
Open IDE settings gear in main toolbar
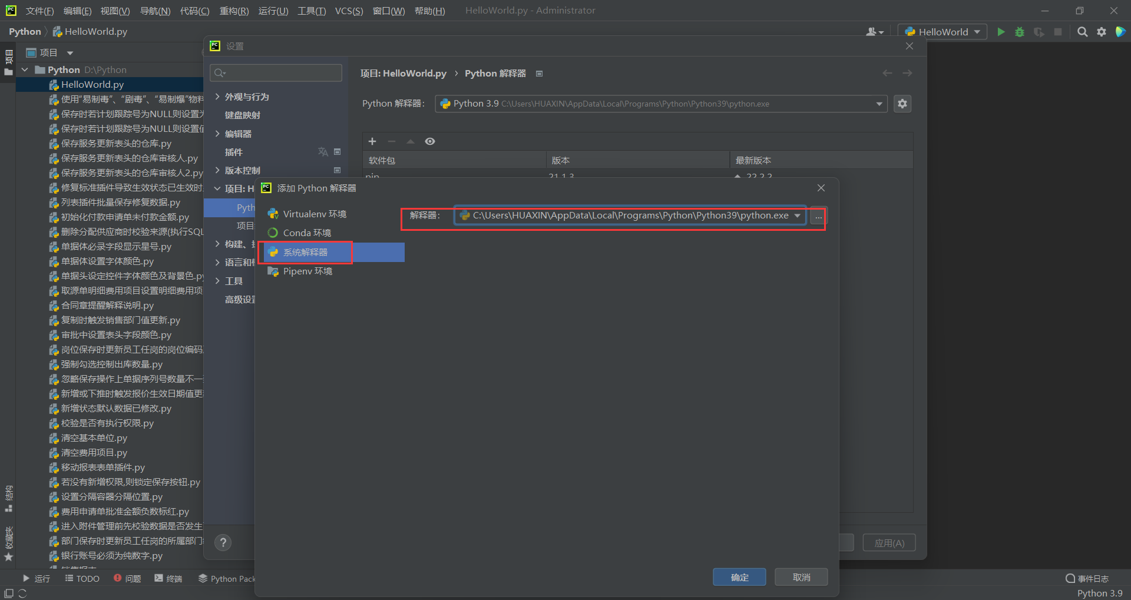click(1102, 32)
